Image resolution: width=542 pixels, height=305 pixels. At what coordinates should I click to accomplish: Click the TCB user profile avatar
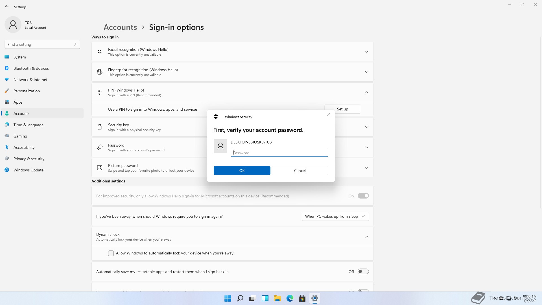coord(13,25)
